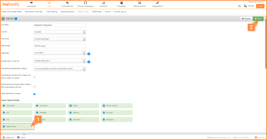The height and width of the screenshot is (140, 267).
Task: Open the Automations icon in top navigation
Action: coord(67,3)
